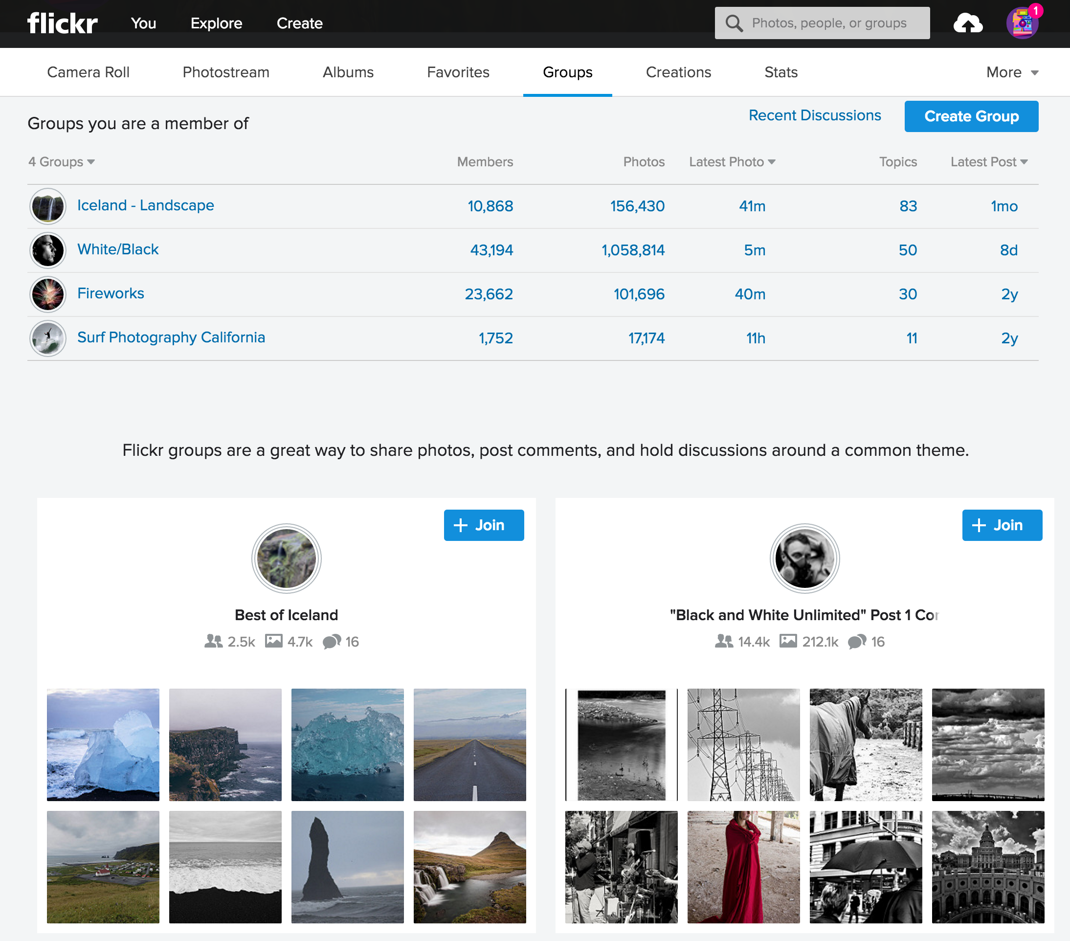Focus the photos, people, or groups search field
Image resolution: width=1070 pixels, height=941 pixels.
coord(830,23)
